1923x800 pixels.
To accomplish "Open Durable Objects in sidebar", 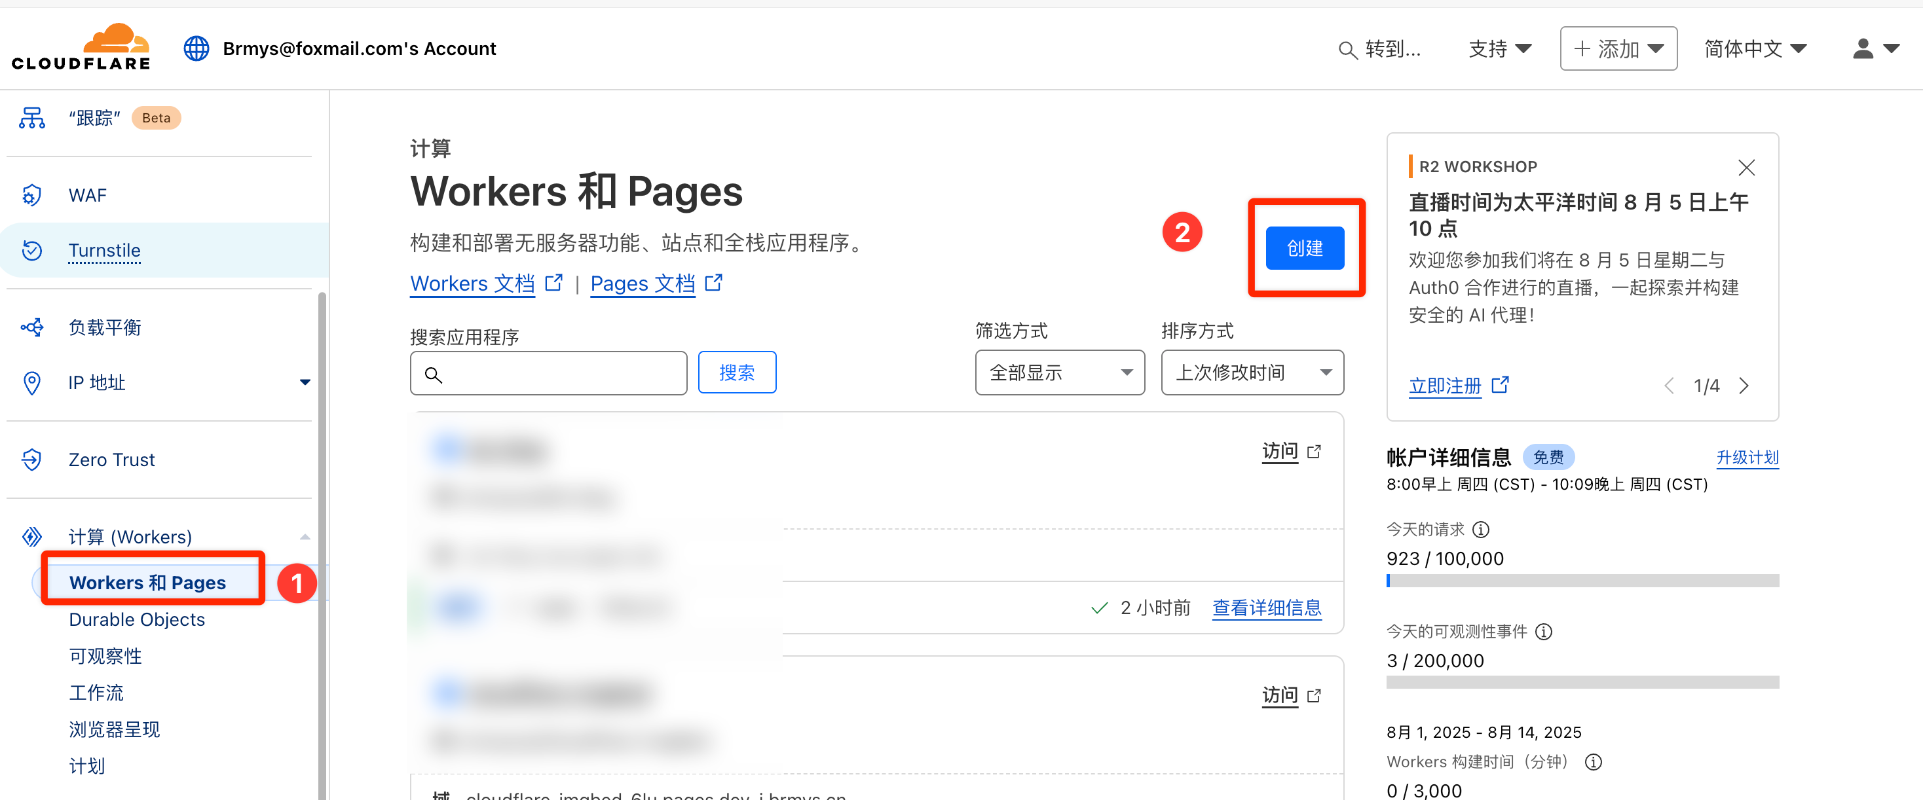I will pyautogui.click(x=137, y=619).
